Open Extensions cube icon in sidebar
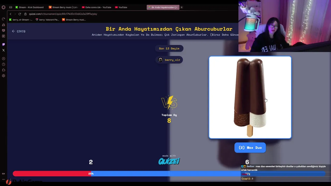 3,70
